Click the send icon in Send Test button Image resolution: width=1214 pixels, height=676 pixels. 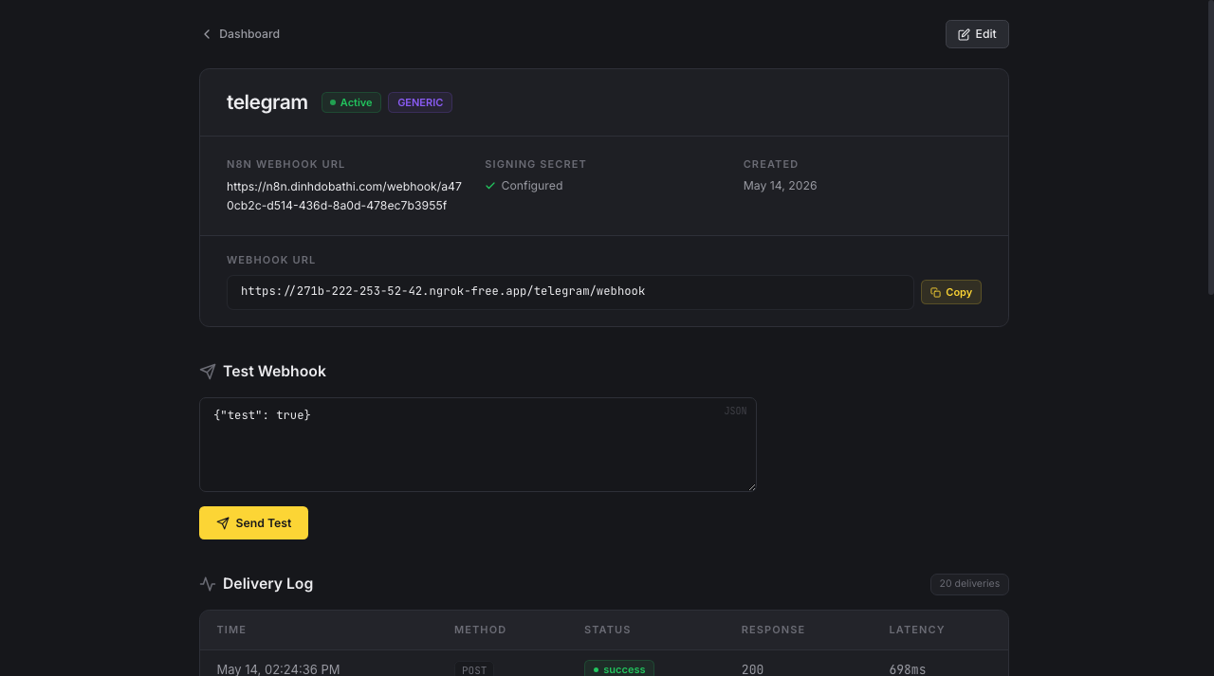click(223, 523)
